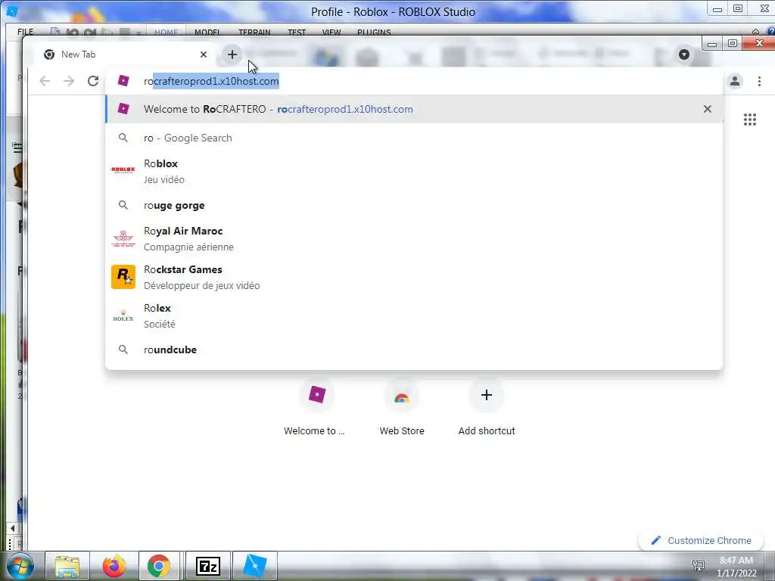Launch Firefox from the taskbar

coord(114,566)
